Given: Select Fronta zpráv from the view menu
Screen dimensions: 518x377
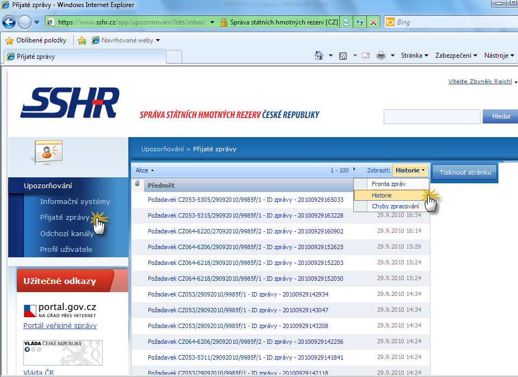Looking at the screenshot, I should pyautogui.click(x=391, y=184).
